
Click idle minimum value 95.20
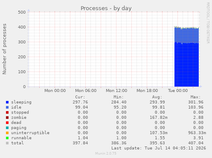point(120,107)
